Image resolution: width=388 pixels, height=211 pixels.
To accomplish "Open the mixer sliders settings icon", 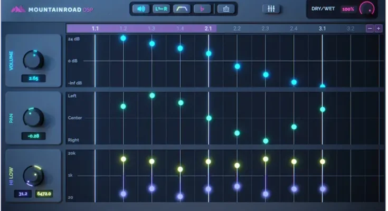I will [272, 9].
